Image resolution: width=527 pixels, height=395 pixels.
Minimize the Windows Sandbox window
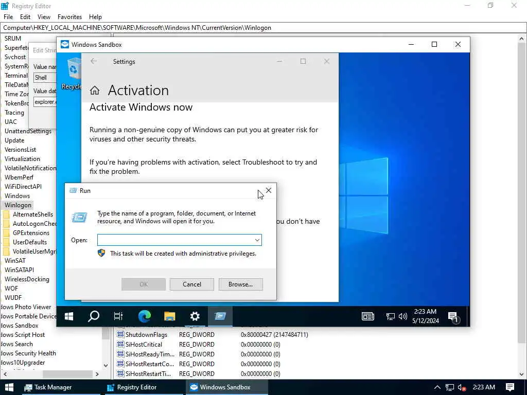(x=411, y=44)
